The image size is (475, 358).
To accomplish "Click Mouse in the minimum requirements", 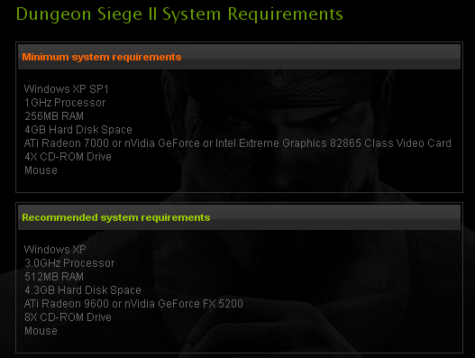I will click(x=41, y=170).
